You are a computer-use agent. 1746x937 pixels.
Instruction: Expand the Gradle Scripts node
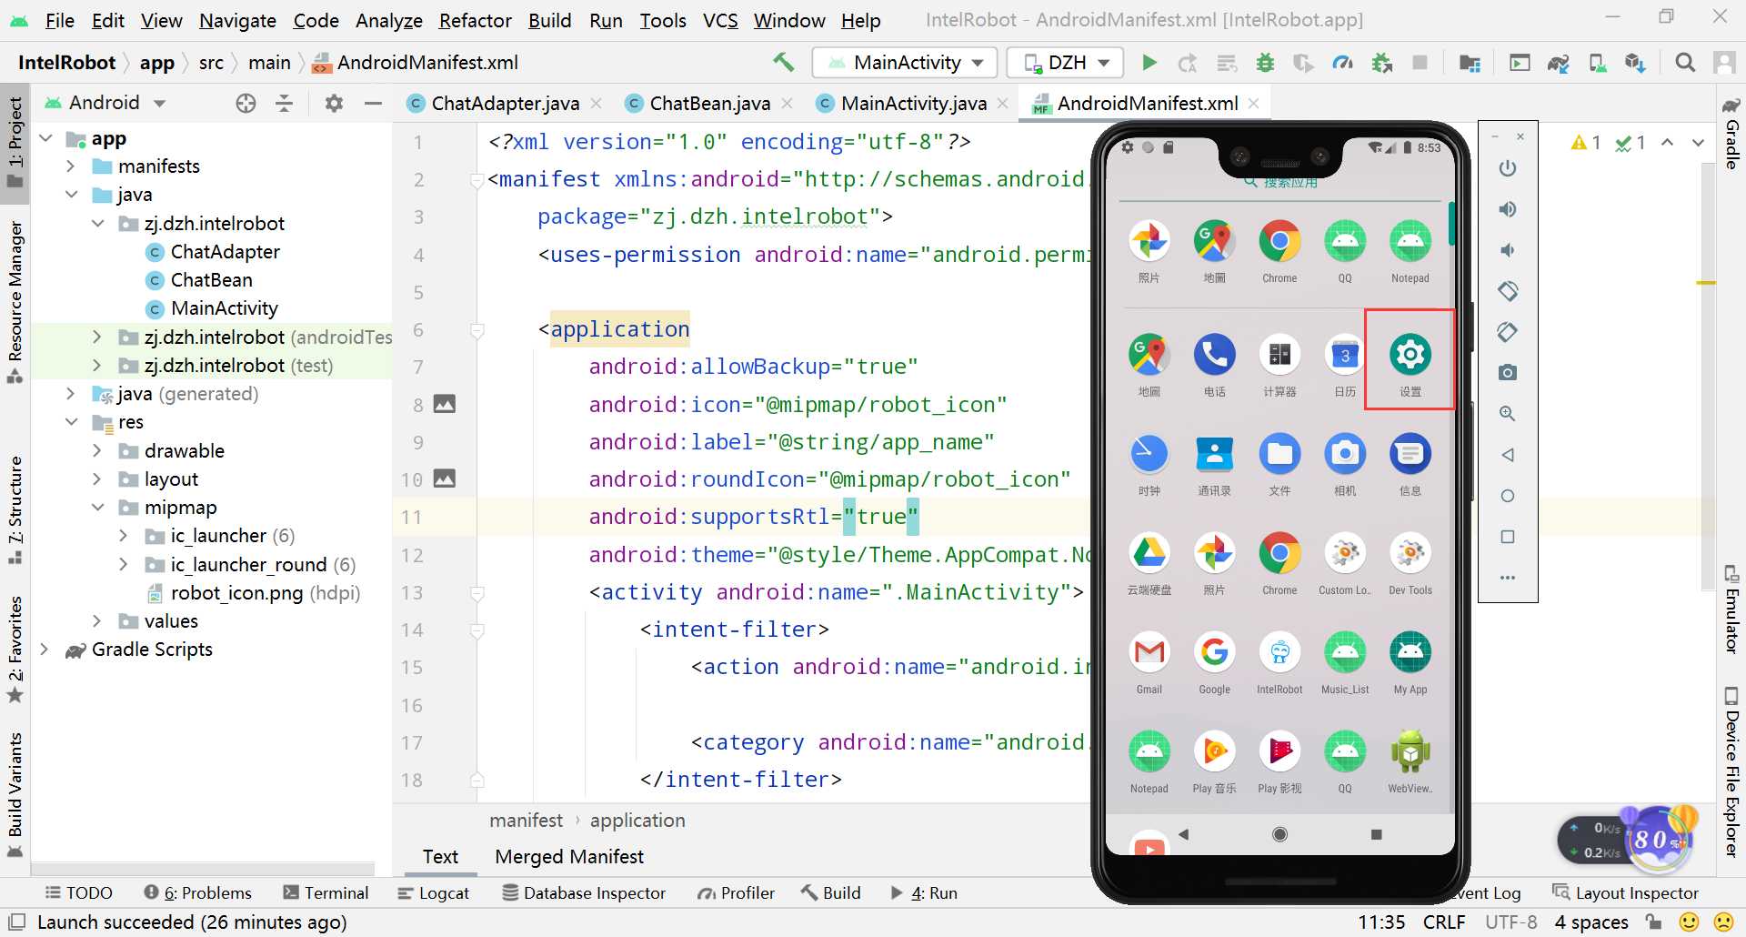(x=44, y=650)
